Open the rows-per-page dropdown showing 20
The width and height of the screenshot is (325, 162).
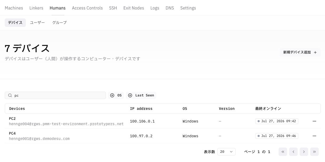(226, 152)
